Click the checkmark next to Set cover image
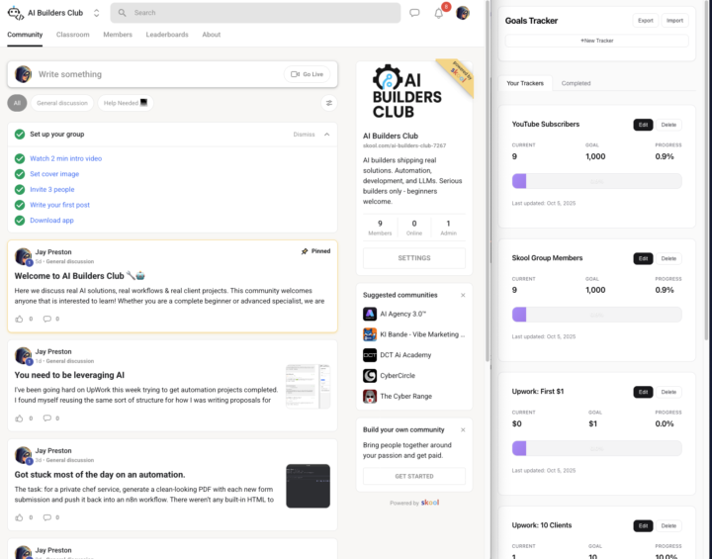 [20, 174]
